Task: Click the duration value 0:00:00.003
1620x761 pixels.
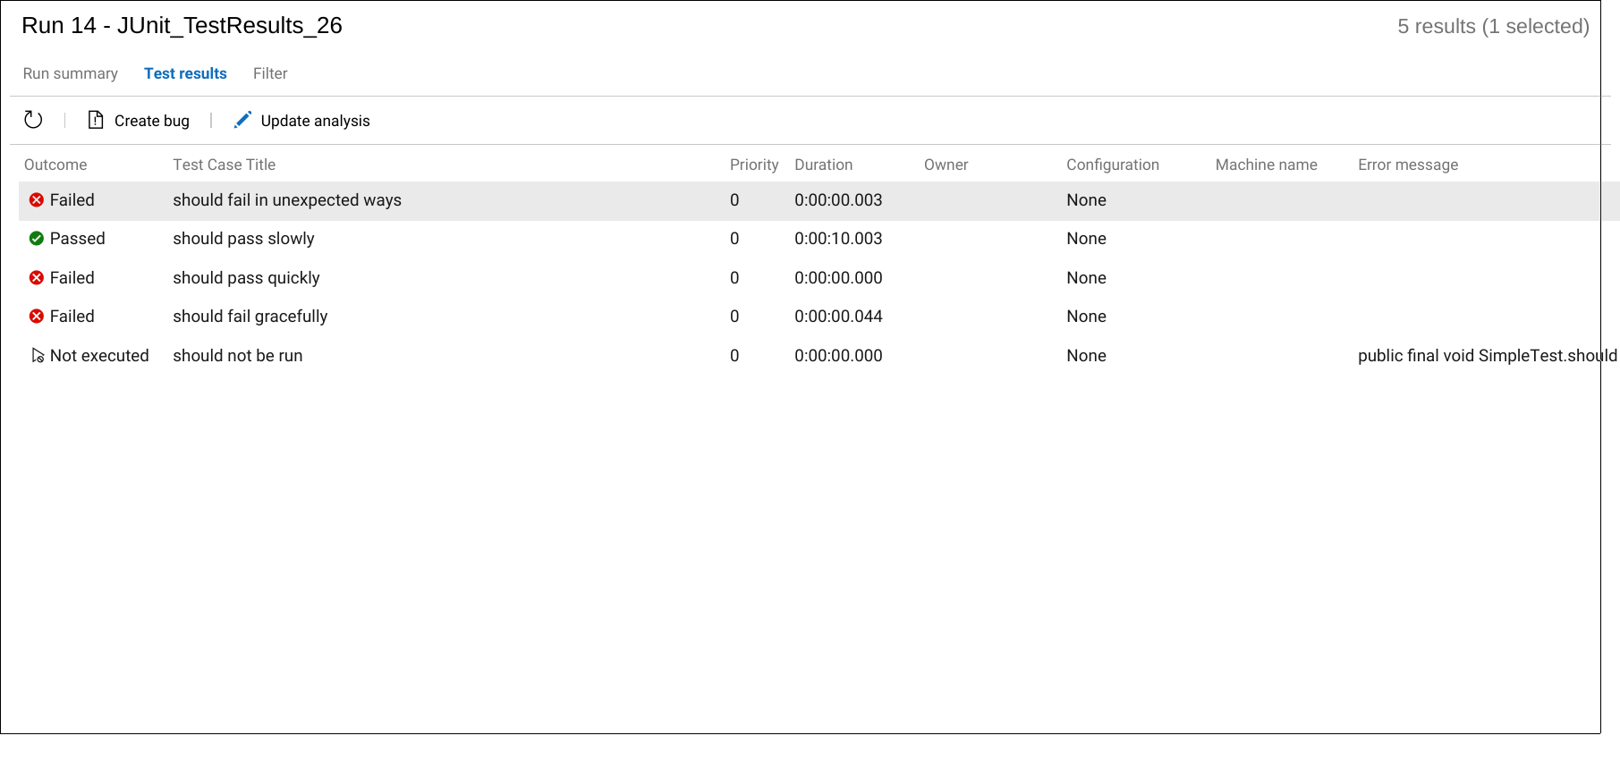Action: [x=838, y=200]
